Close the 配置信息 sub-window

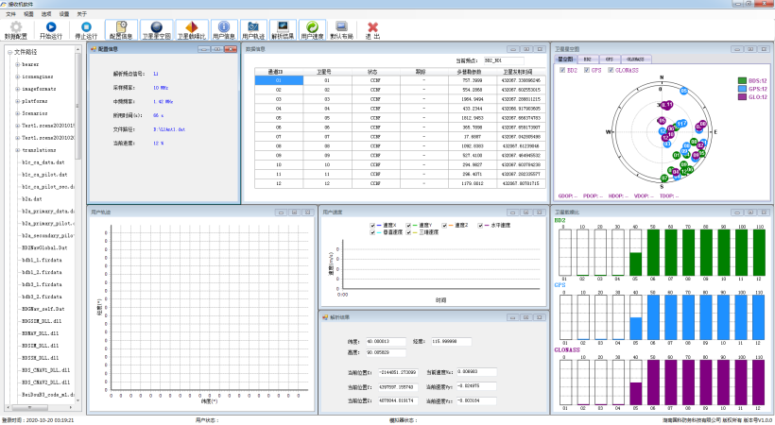coord(231,49)
